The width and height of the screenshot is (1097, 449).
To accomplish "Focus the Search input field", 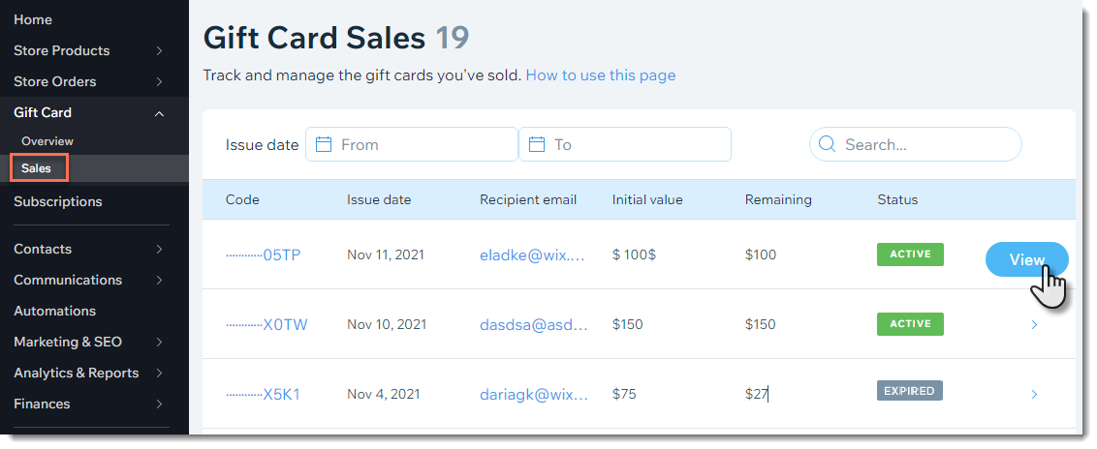I will [915, 144].
